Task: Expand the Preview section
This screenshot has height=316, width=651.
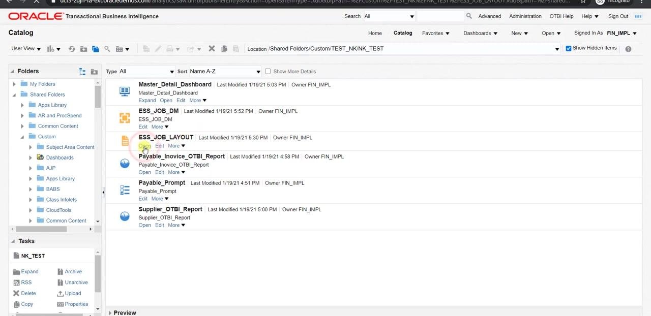Action: 110,313
